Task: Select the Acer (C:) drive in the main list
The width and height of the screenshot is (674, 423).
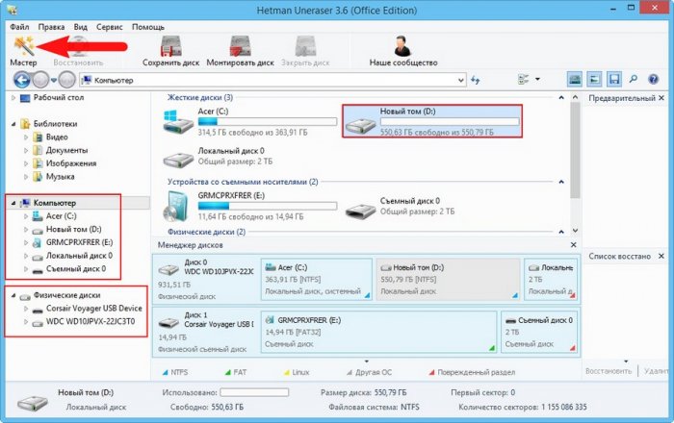Action: coord(250,121)
